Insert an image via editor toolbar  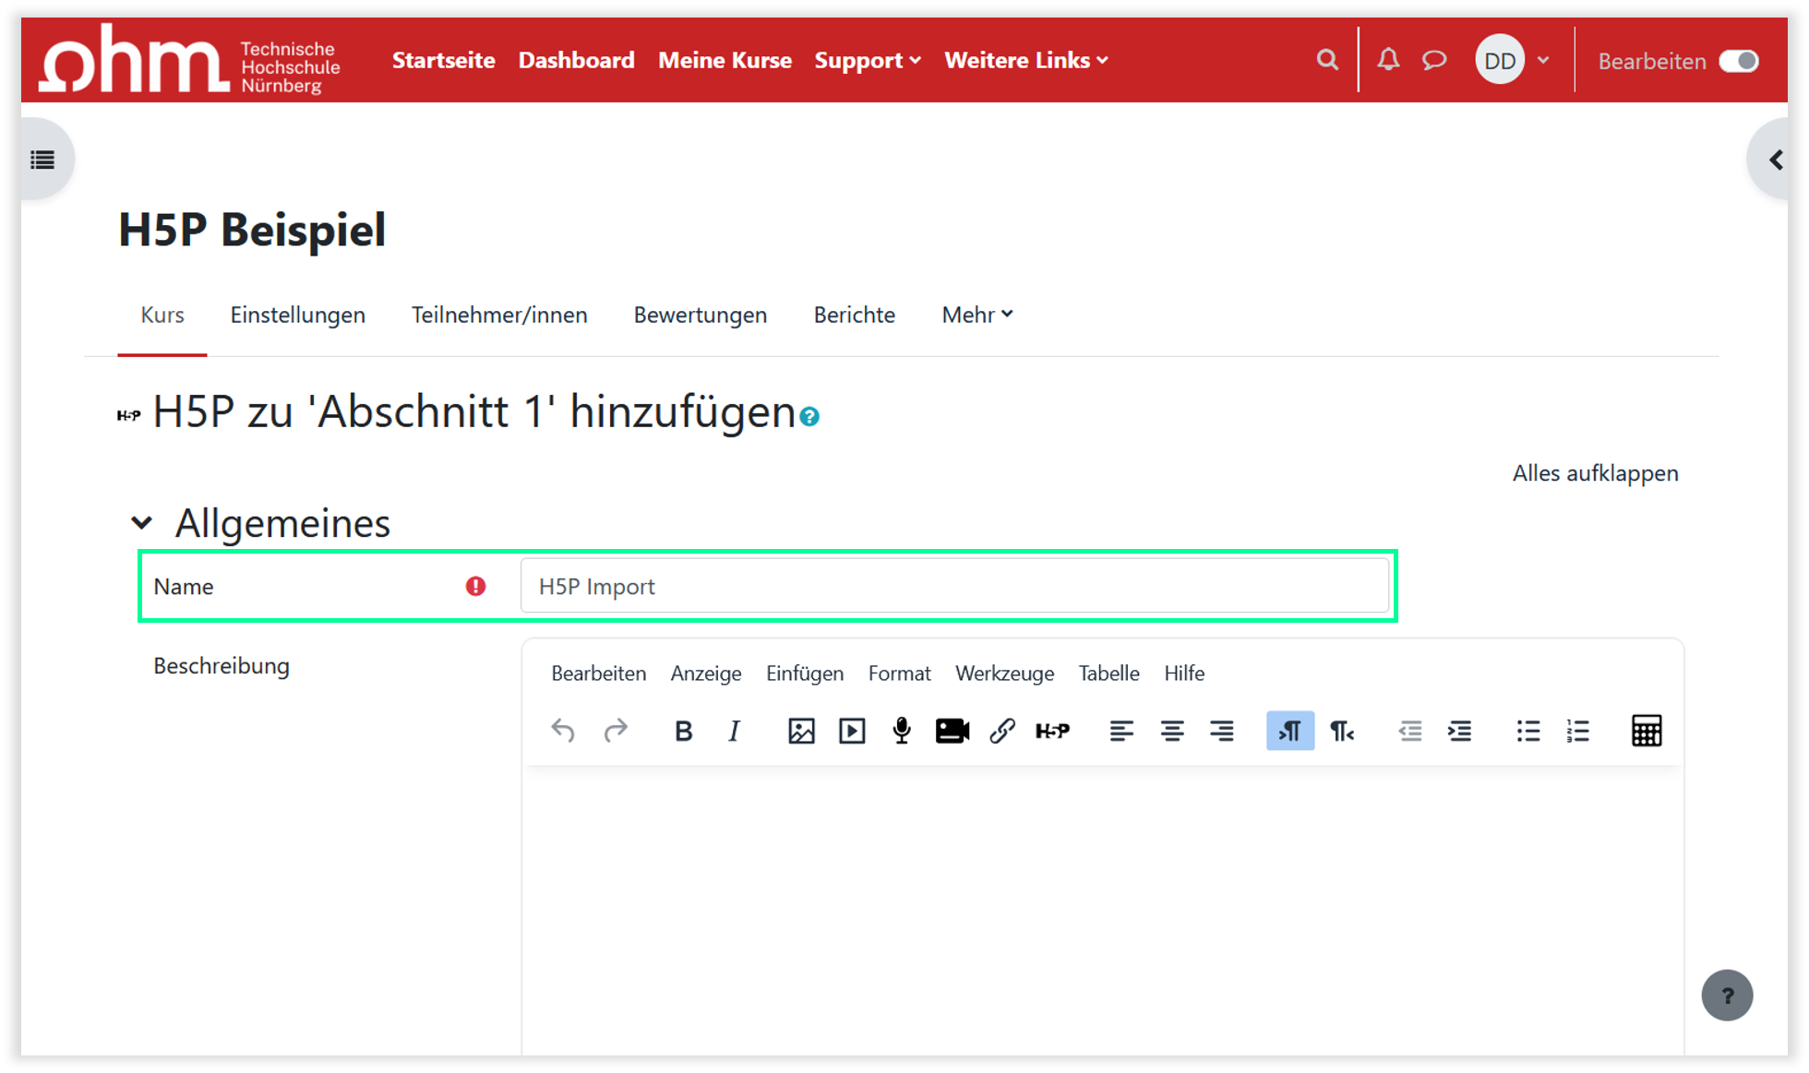(x=801, y=732)
